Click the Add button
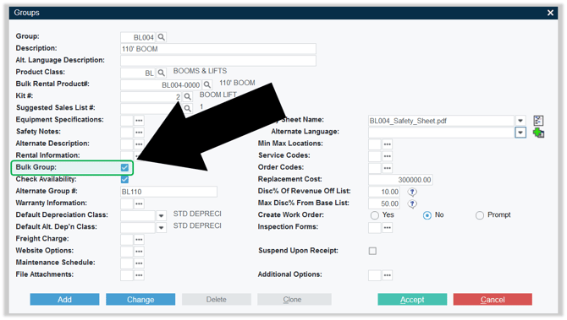Image resolution: width=567 pixels, height=320 pixels. click(x=64, y=300)
